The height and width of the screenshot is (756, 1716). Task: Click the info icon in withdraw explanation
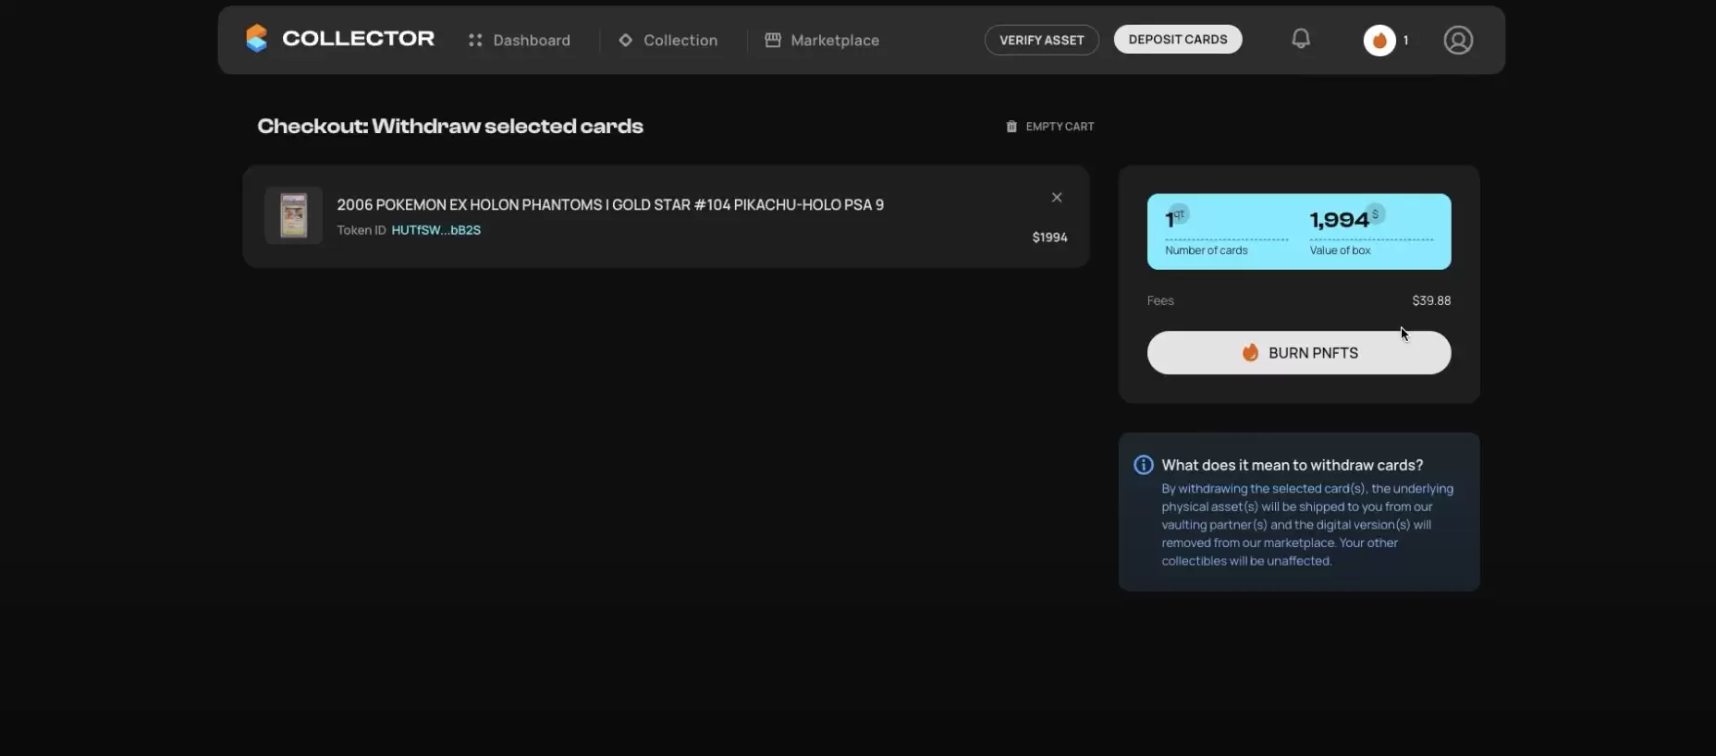[1143, 465]
